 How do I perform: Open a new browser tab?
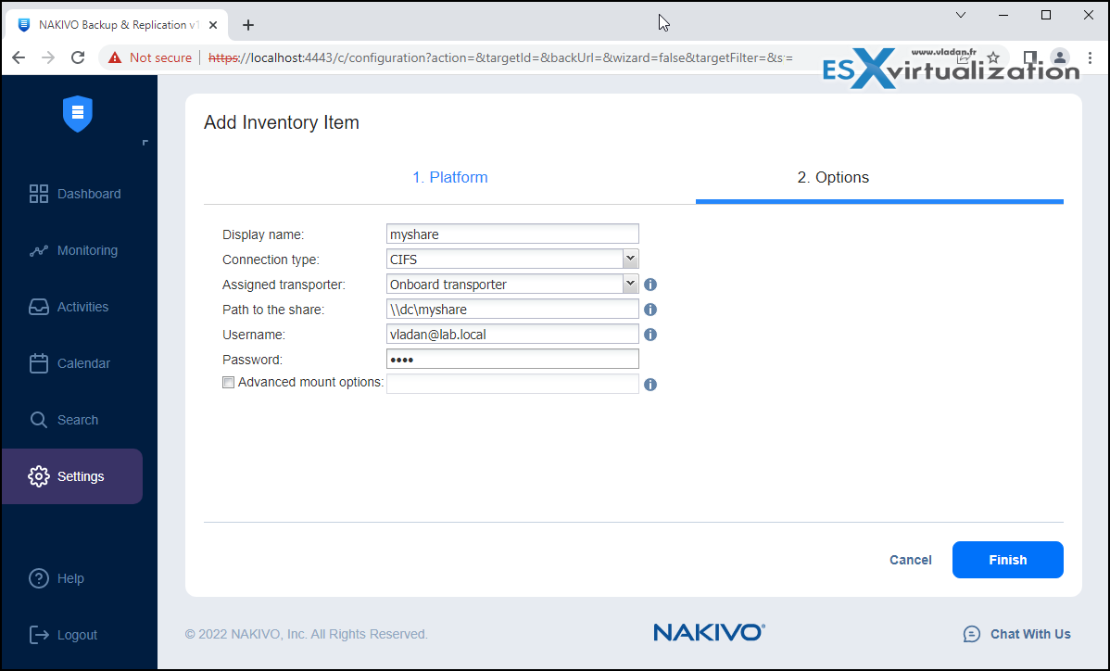pos(247,25)
